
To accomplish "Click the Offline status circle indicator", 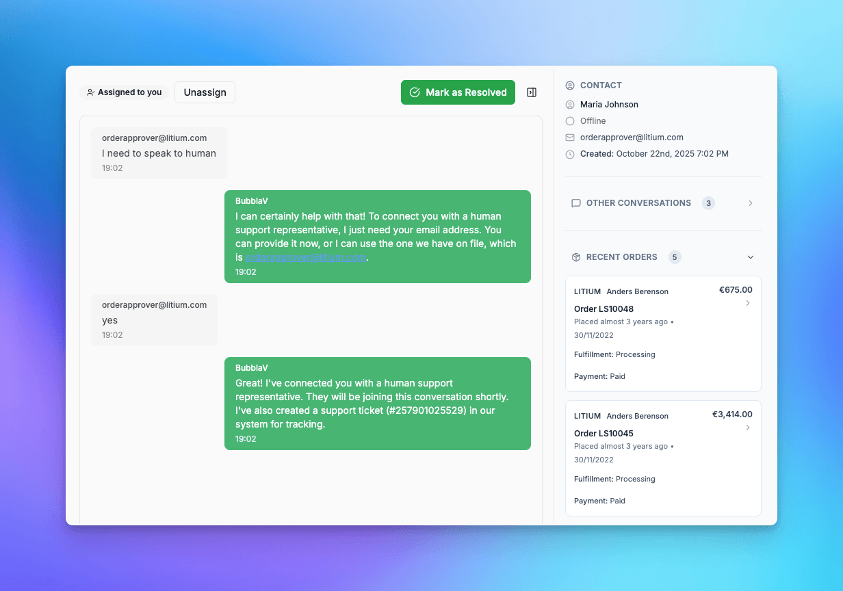I will click(570, 120).
